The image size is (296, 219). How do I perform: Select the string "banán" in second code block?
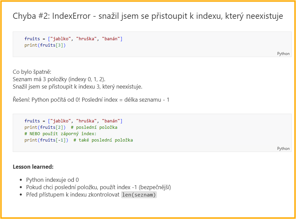pos(111,121)
